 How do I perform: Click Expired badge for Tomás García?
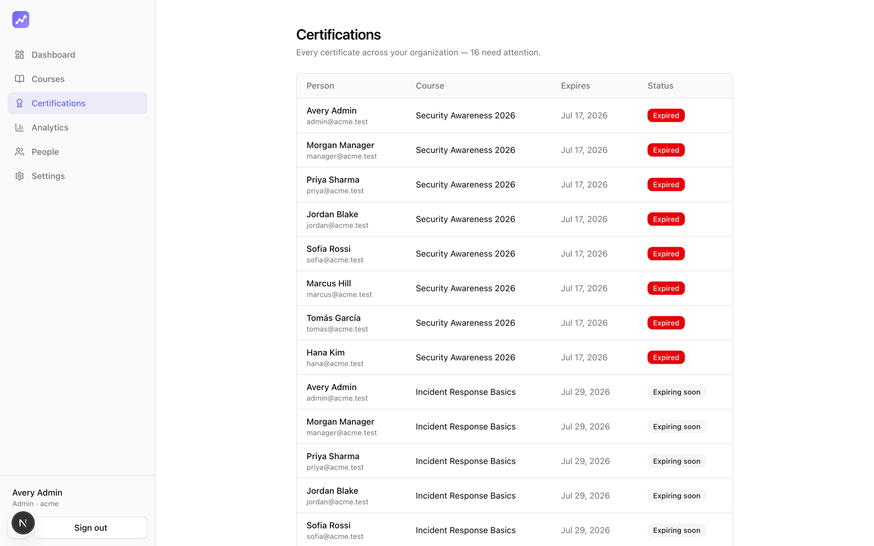click(666, 323)
